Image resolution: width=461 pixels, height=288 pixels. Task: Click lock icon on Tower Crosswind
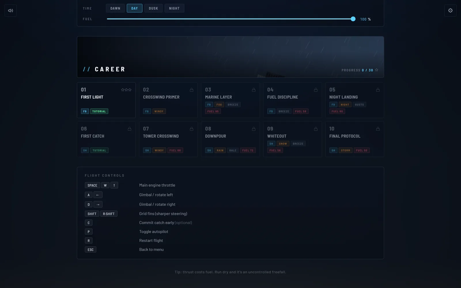coord(192,129)
